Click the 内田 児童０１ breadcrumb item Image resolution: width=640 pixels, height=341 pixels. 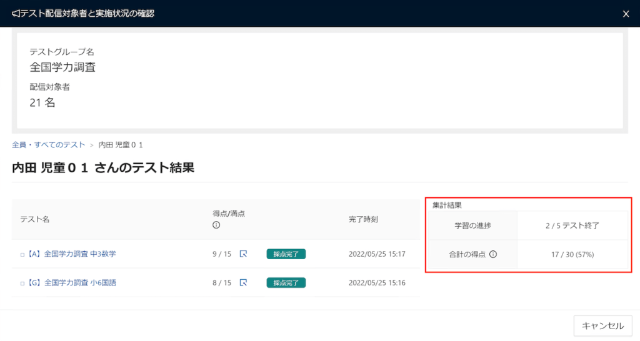[x=121, y=145]
